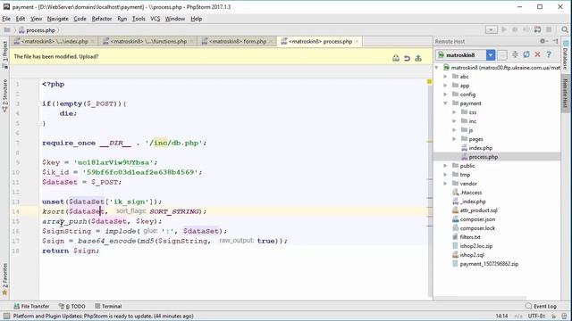
Task: Expand the pages folder under payment
Action: (454, 139)
